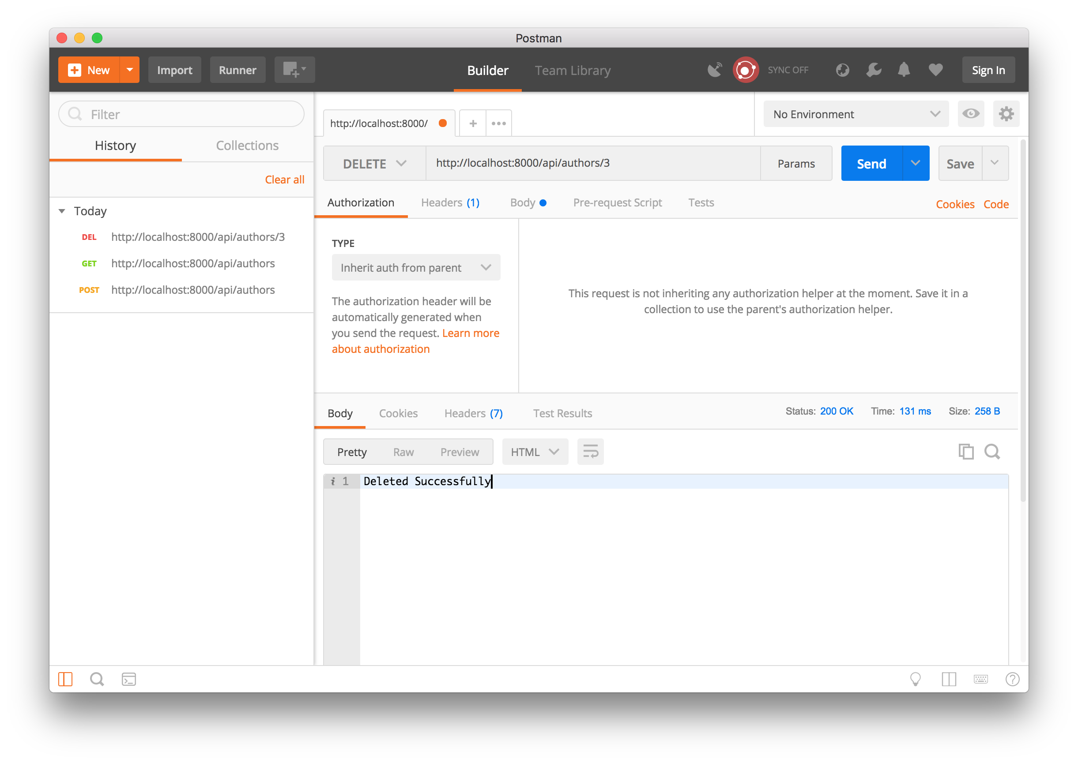Open notifications bell icon
1078x763 pixels.
tap(904, 70)
